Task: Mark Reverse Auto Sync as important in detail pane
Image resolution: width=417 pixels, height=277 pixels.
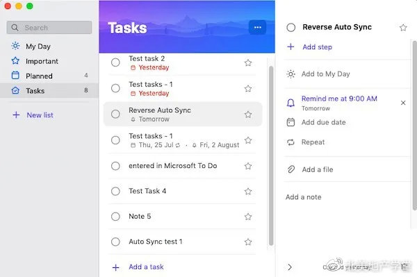Action: [x=403, y=27]
